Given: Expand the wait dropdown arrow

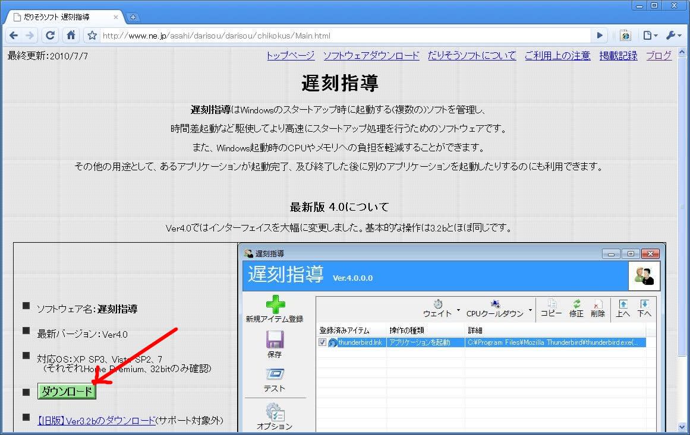Looking at the screenshot, I should click(x=458, y=310).
